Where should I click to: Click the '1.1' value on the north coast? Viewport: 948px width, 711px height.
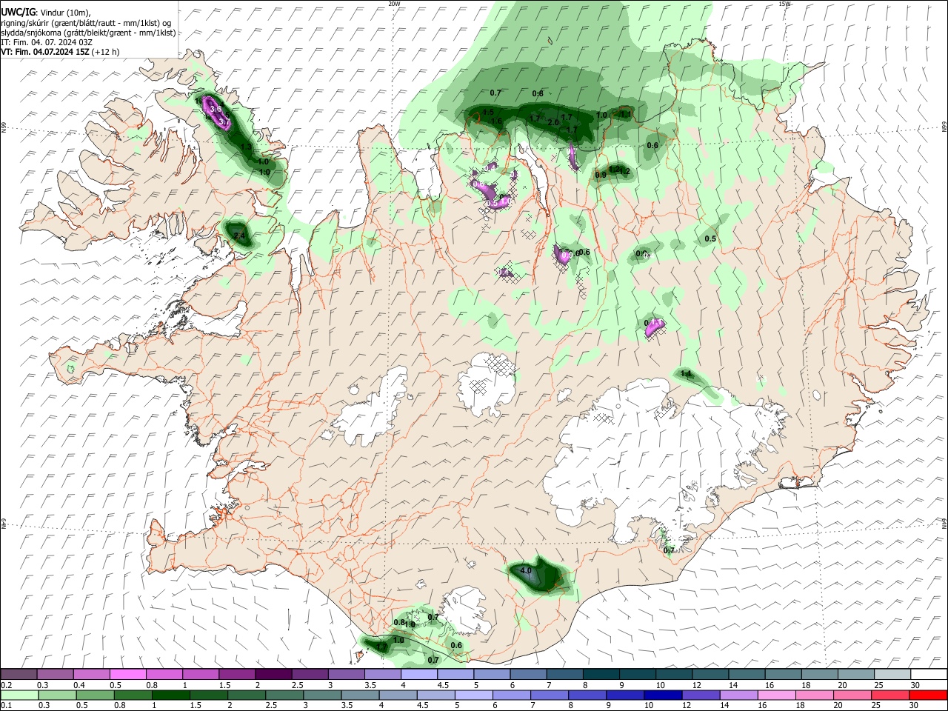pos(625,114)
